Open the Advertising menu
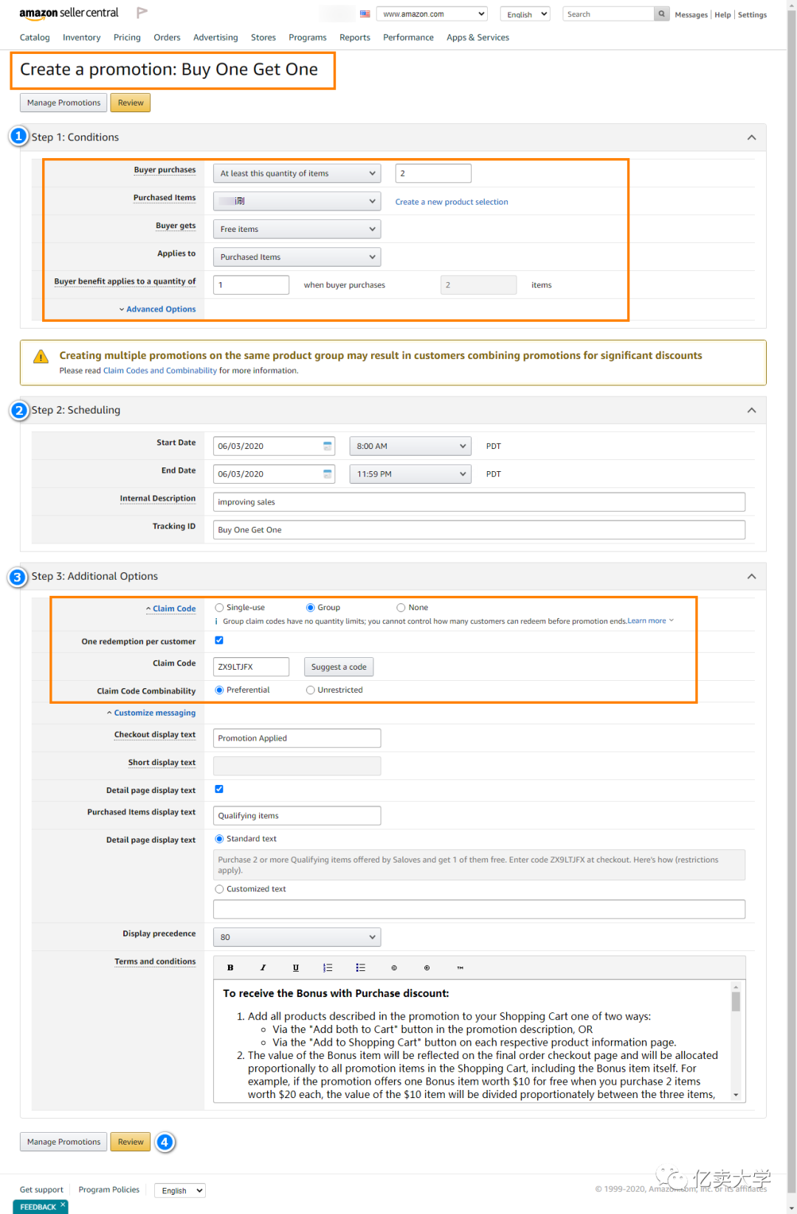 coord(215,38)
